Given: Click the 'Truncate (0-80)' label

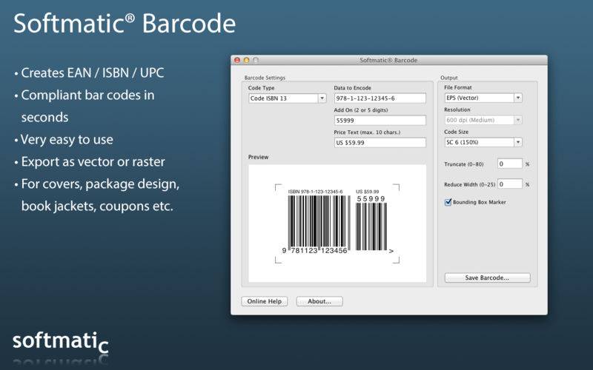Looking at the screenshot, I should pos(464,164).
